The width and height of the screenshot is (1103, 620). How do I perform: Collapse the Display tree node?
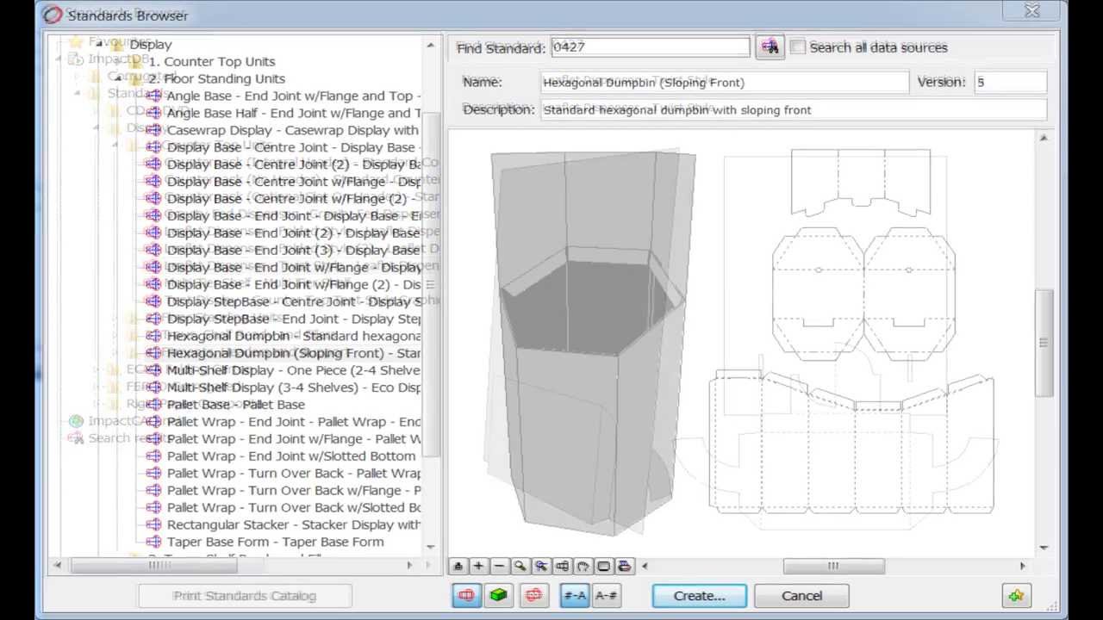98,43
